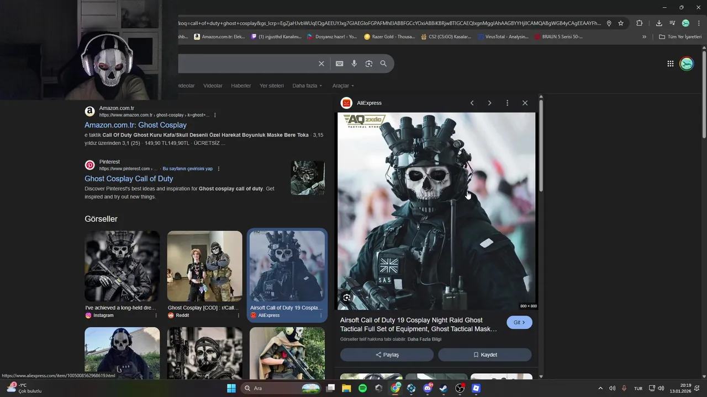The height and width of the screenshot is (397, 707).
Task: Show next image in preview panel
Action: coord(489,103)
